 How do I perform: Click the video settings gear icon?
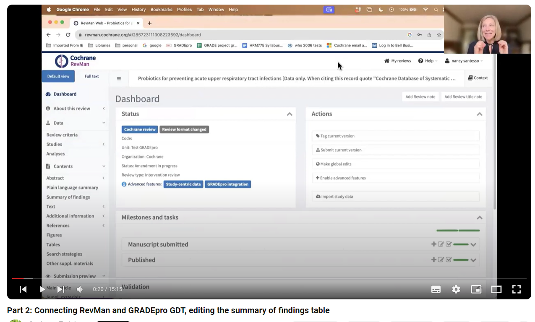point(456,289)
